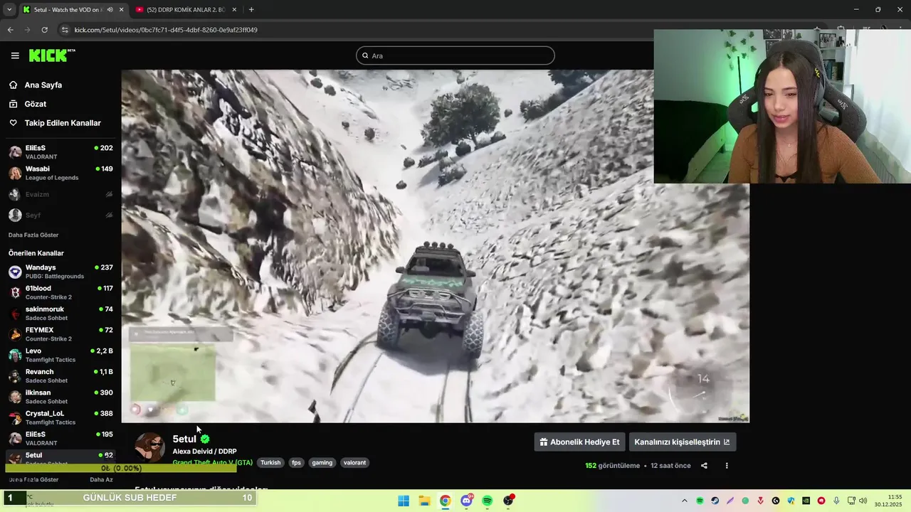911x512 pixels.
Task: Go to Ana Sayfa home page
Action: point(43,85)
